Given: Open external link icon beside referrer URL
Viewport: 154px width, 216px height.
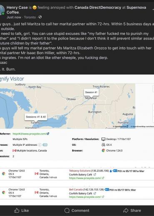Looking at the screenshot, I should [48, 134].
